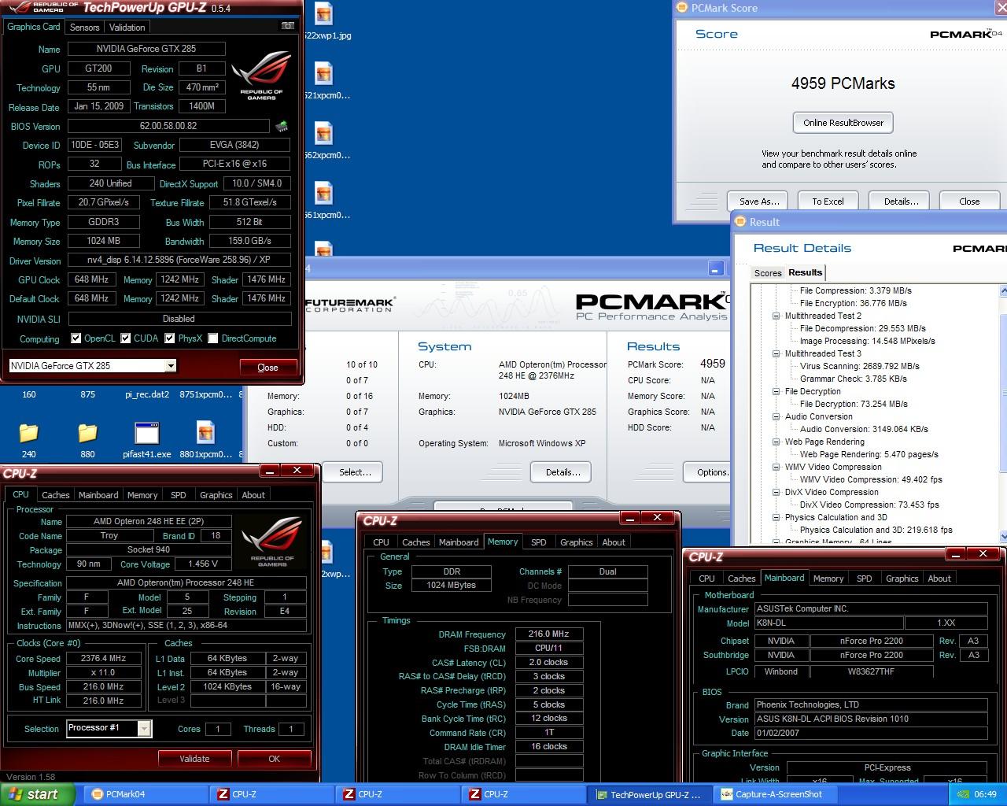Collapse the WMV Video Compression tree node
Image resolution: width=1007 pixels, height=806 pixels.
pyautogui.click(x=776, y=467)
